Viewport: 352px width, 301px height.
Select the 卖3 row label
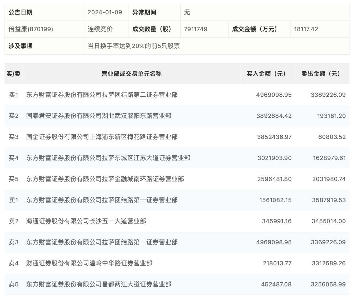click(x=13, y=242)
